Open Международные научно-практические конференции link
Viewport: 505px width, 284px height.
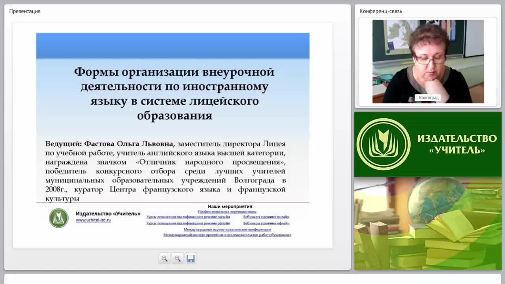pyautogui.click(x=227, y=230)
